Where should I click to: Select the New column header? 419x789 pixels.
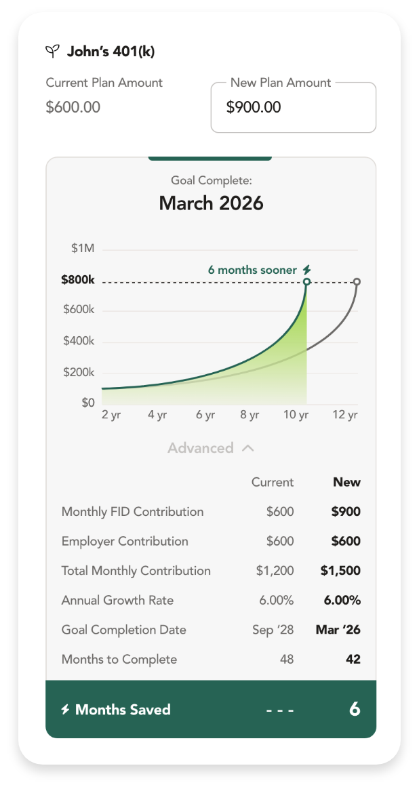(x=346, y=482)
